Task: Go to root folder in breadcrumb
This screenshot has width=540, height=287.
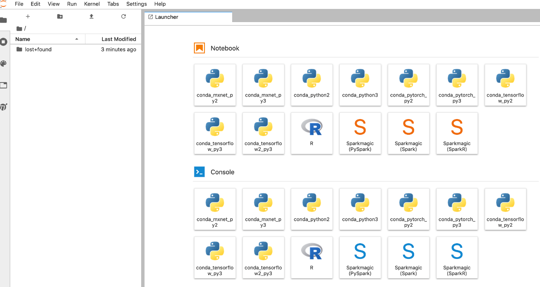Action: (x=19, y=28)
